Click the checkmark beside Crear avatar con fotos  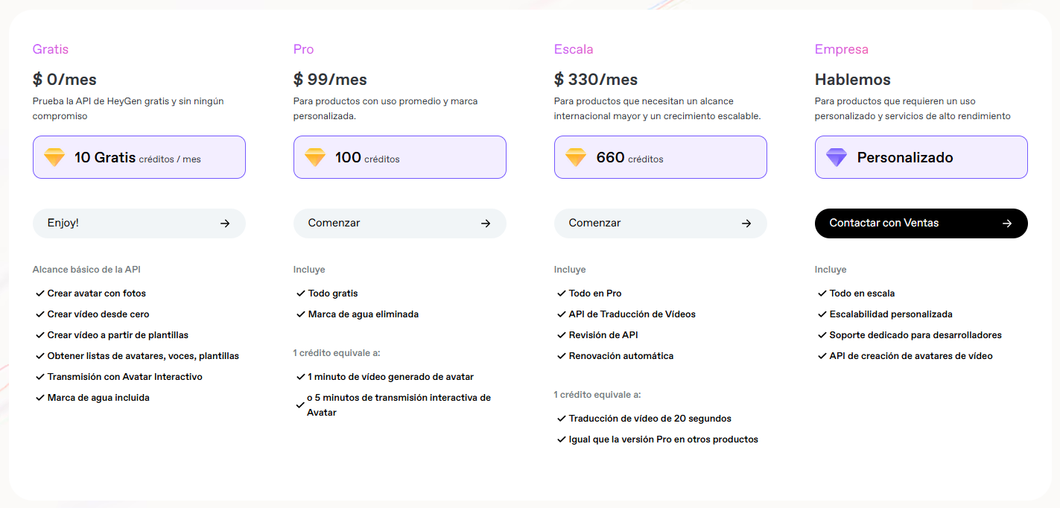(40, 293)
